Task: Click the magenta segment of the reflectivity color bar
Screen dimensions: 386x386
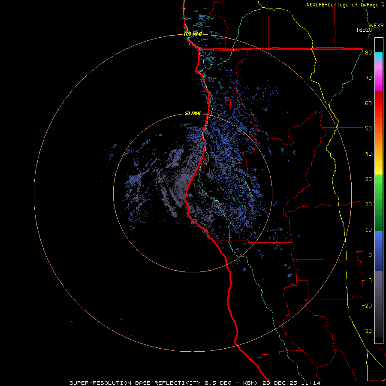Action: [x=379, y=79]
